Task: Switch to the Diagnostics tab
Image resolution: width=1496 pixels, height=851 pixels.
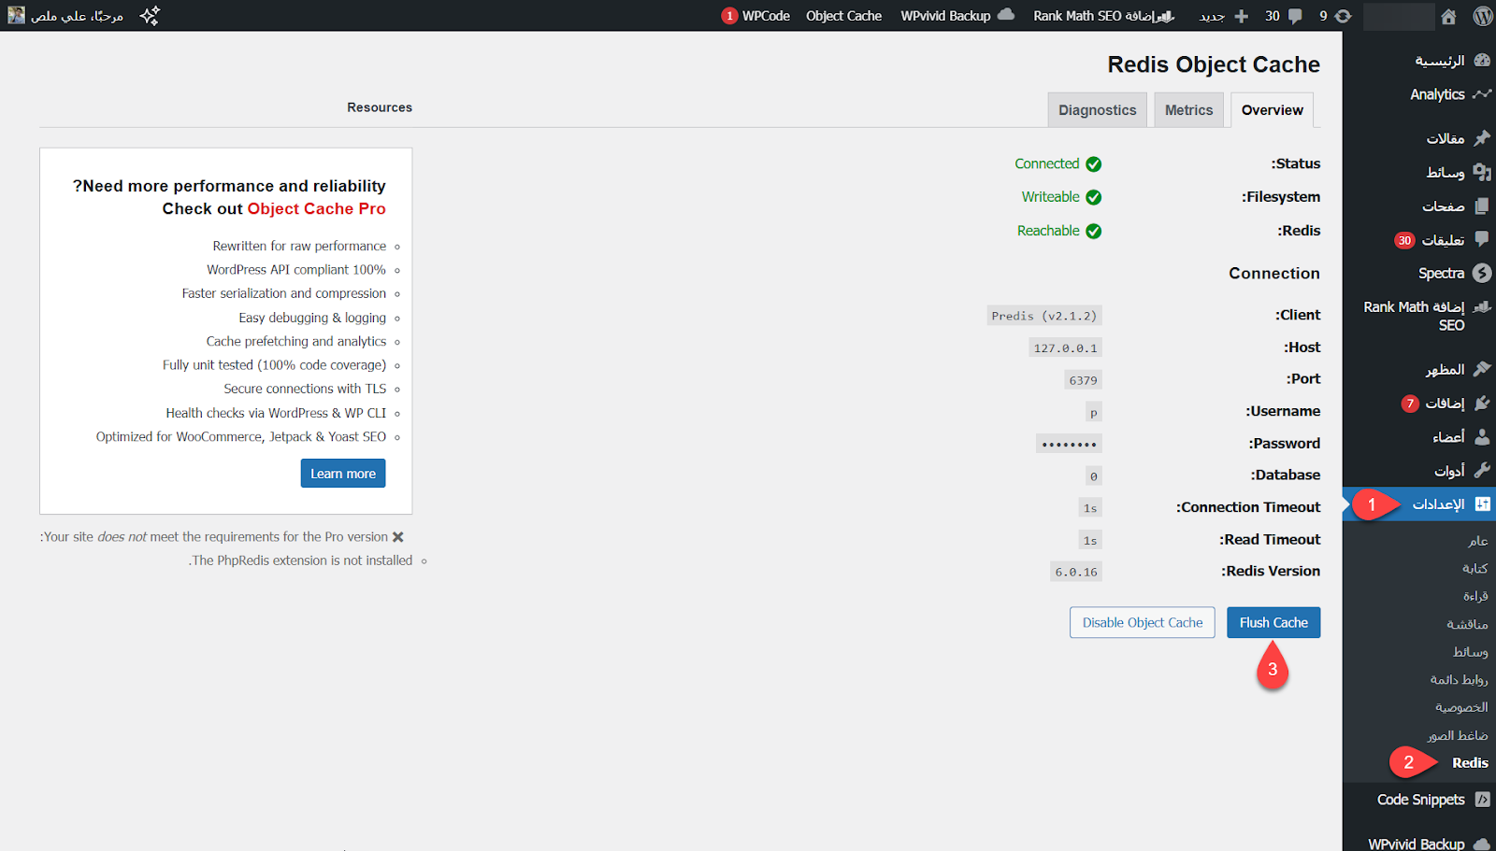Action: (1097, 110)
